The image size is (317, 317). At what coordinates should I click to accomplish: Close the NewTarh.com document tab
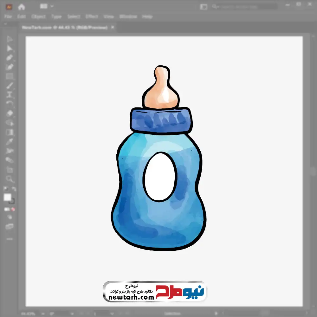point(112,28)
